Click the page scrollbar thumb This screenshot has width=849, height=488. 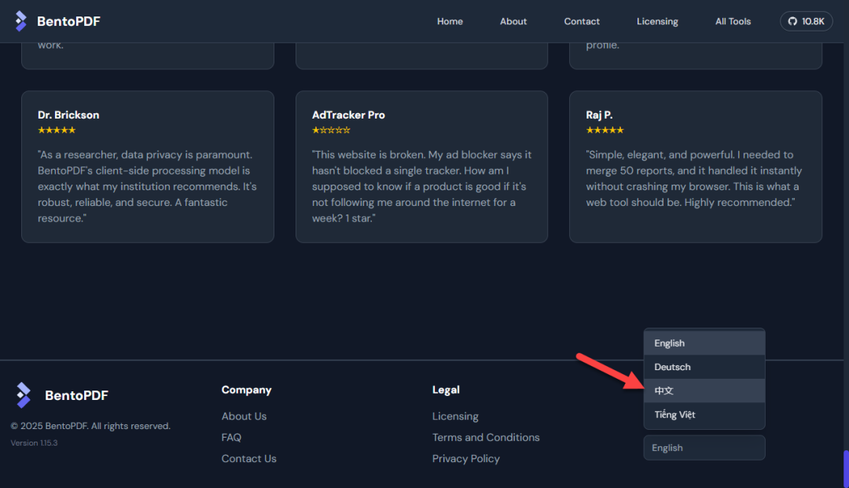(846, 468)
